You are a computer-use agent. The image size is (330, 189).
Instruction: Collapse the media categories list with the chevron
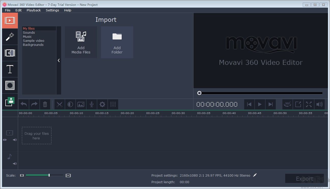[x=59, y=60]
